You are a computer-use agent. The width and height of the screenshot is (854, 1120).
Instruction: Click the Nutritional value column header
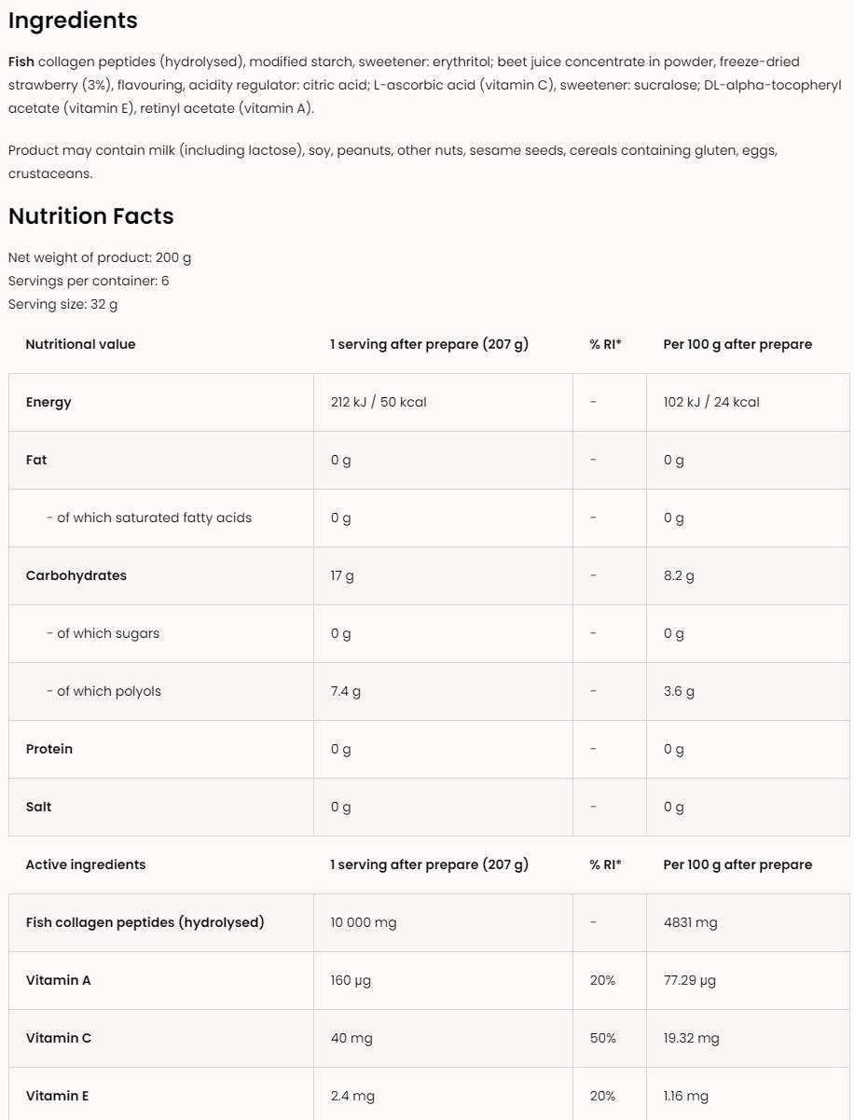[80, 344]
